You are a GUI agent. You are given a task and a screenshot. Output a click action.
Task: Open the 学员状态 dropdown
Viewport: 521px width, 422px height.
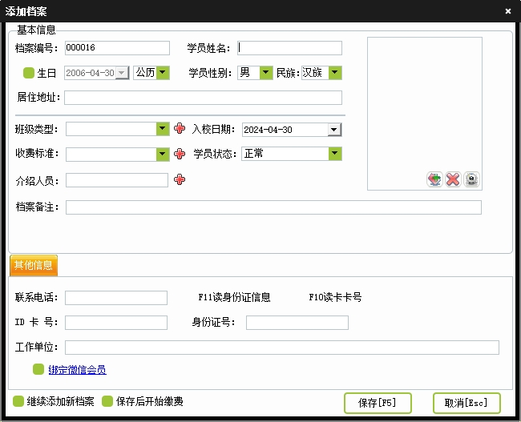335,154
